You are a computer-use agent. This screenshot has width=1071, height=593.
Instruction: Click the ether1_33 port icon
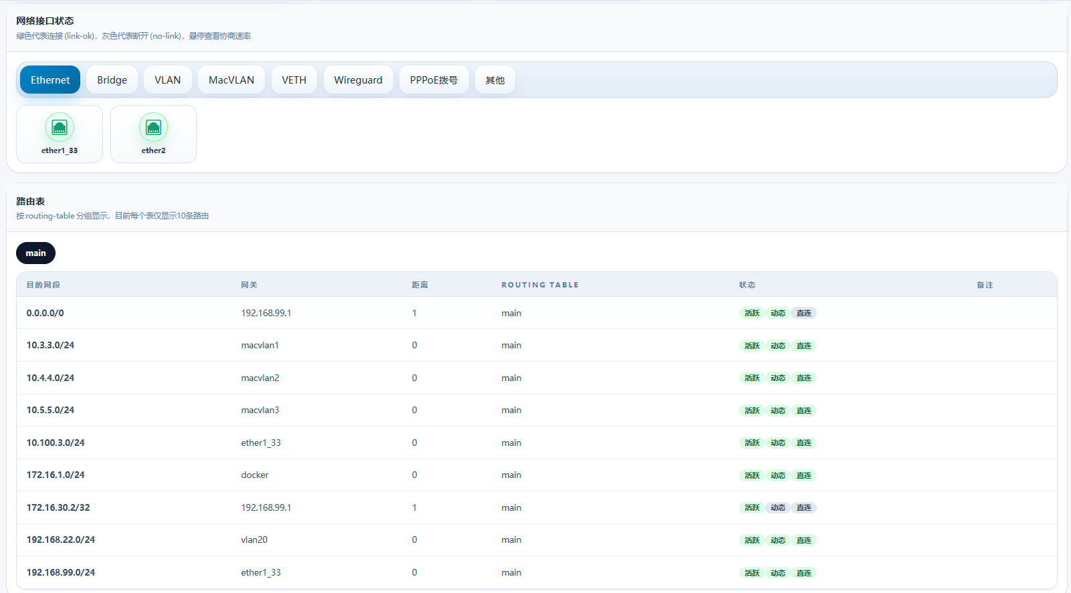point(60,127)
